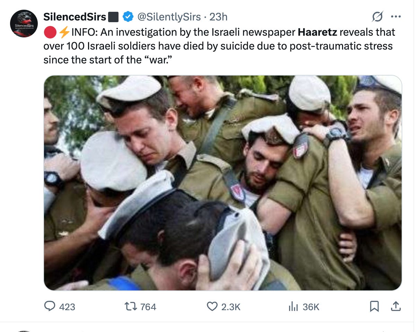Reply using the comment bubble icon
Image resolution: width=420 pixels, height=332 pixels.
click(x=50, y=306)
